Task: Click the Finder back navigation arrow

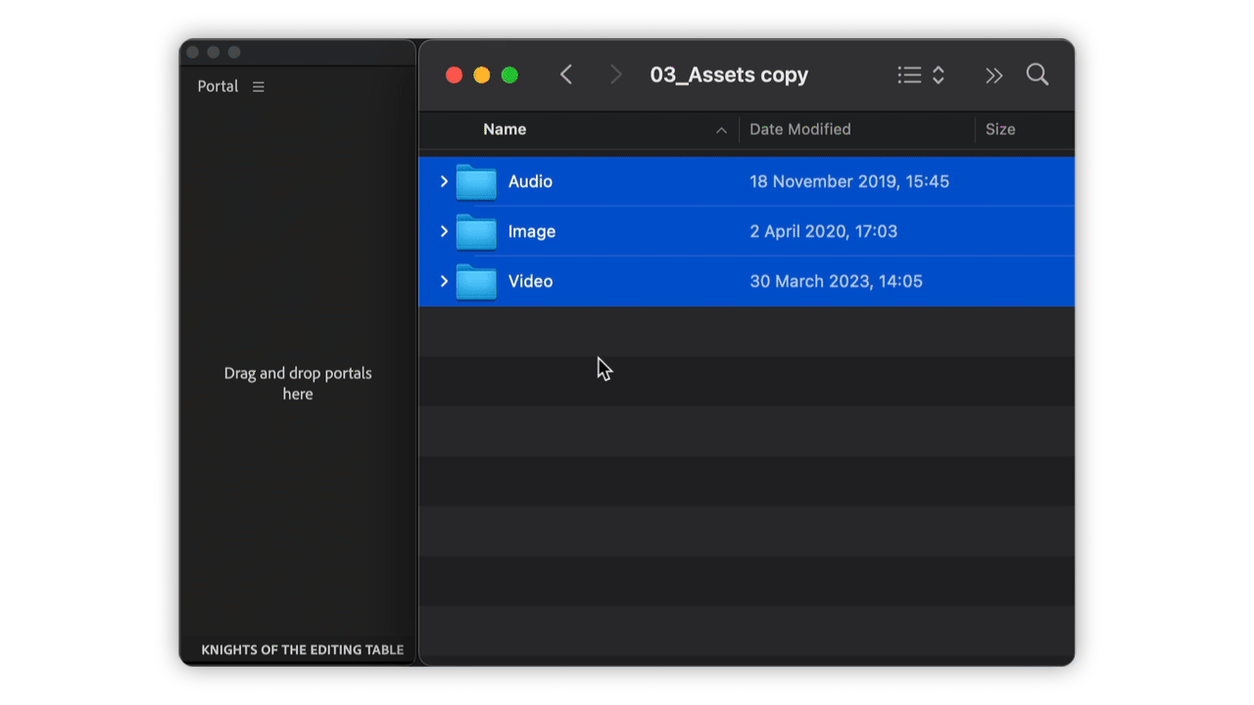Action: [x=566, y=75]
